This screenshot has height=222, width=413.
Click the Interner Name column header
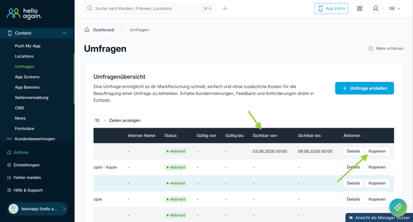coord(141,136)
